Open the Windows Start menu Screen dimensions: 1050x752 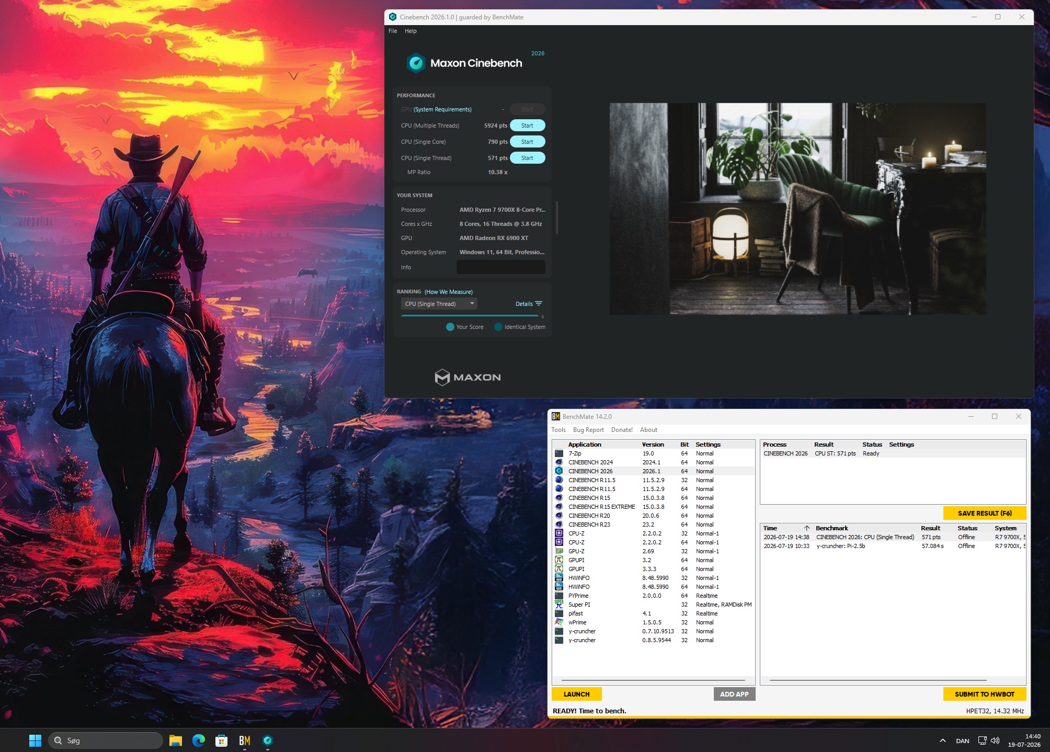coord(35,740)
